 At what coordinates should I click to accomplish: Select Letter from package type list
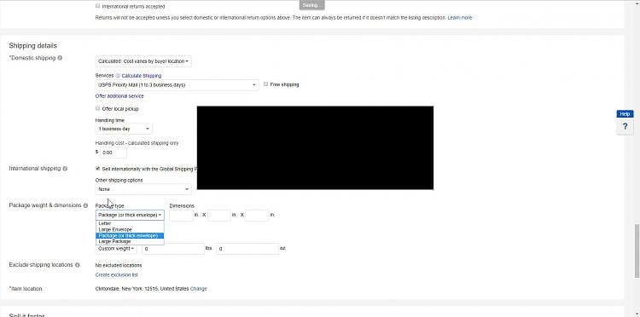point(130,223)
